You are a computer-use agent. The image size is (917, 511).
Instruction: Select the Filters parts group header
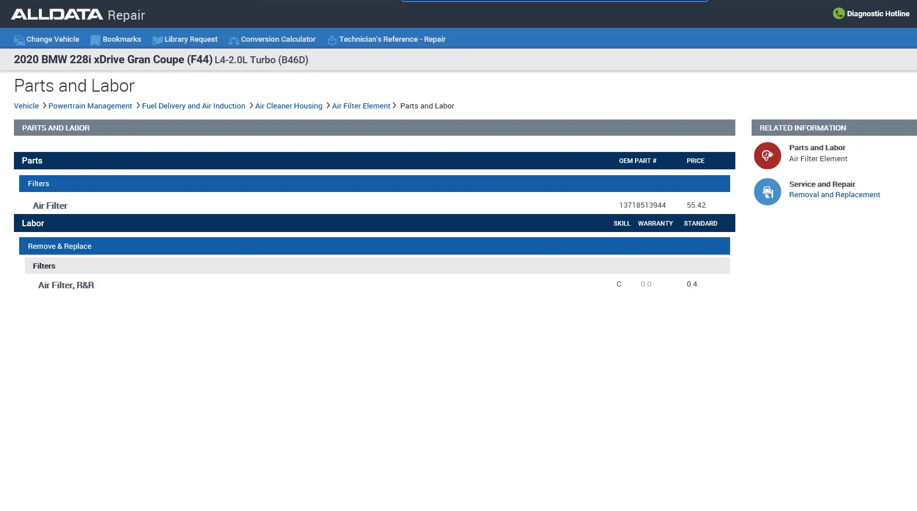pos(374,184)
